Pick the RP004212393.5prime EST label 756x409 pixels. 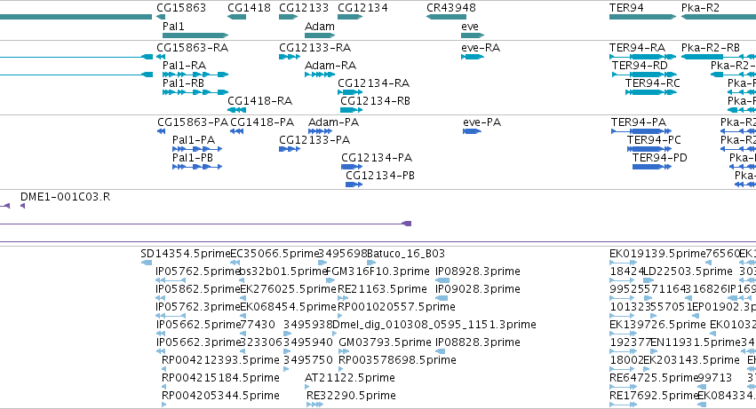(x=221, y=361)
